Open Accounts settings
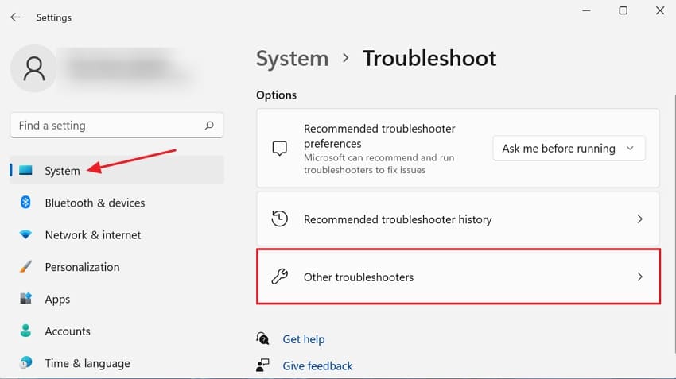Screen dimensions: 676x379 coord(117,331)
